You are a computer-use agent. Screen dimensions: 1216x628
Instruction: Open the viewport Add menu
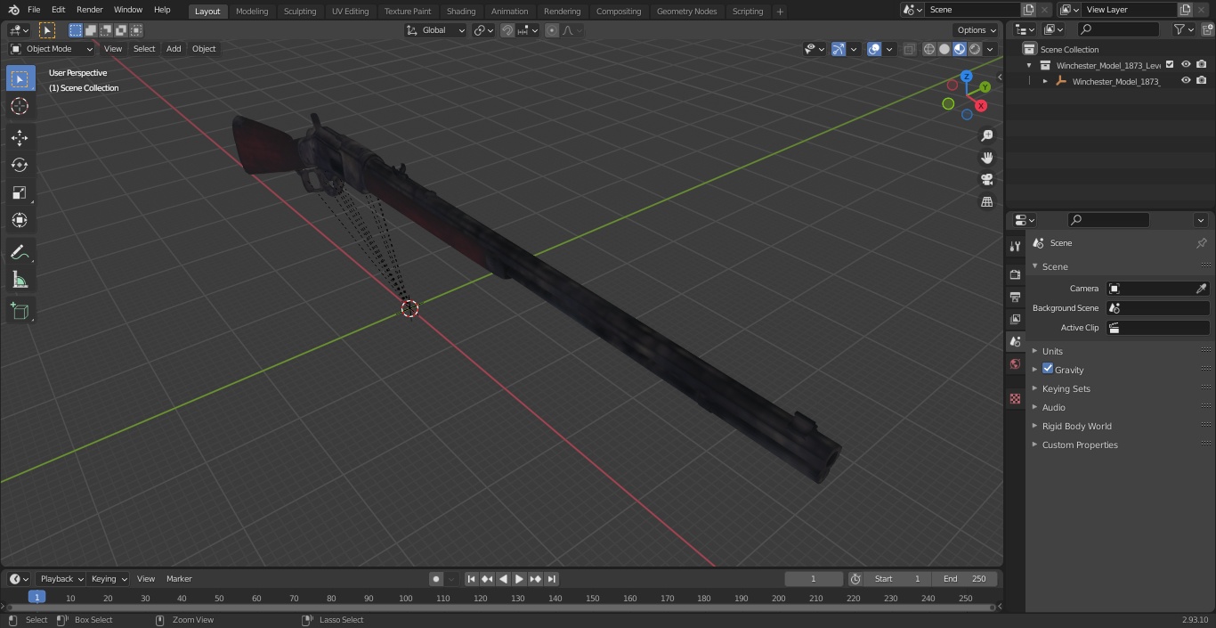tap(174, 49)
